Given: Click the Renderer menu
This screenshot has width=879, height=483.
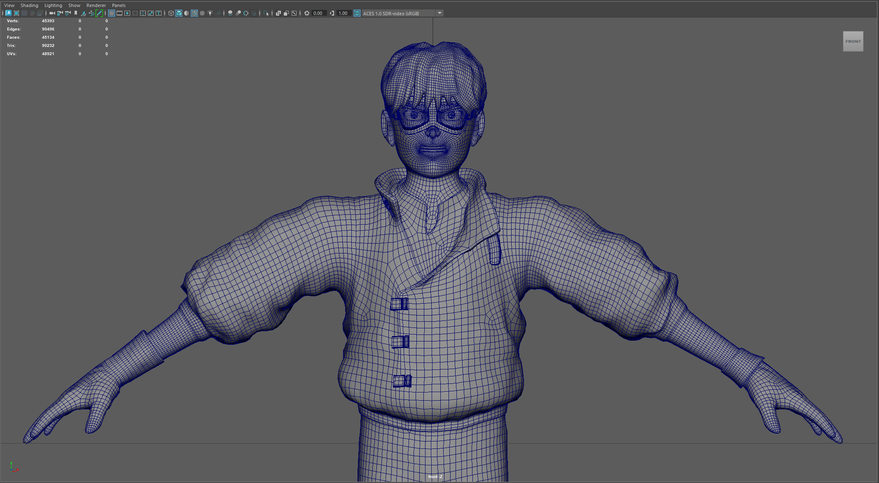Looking at the screenshot, I should pos(96,5).
